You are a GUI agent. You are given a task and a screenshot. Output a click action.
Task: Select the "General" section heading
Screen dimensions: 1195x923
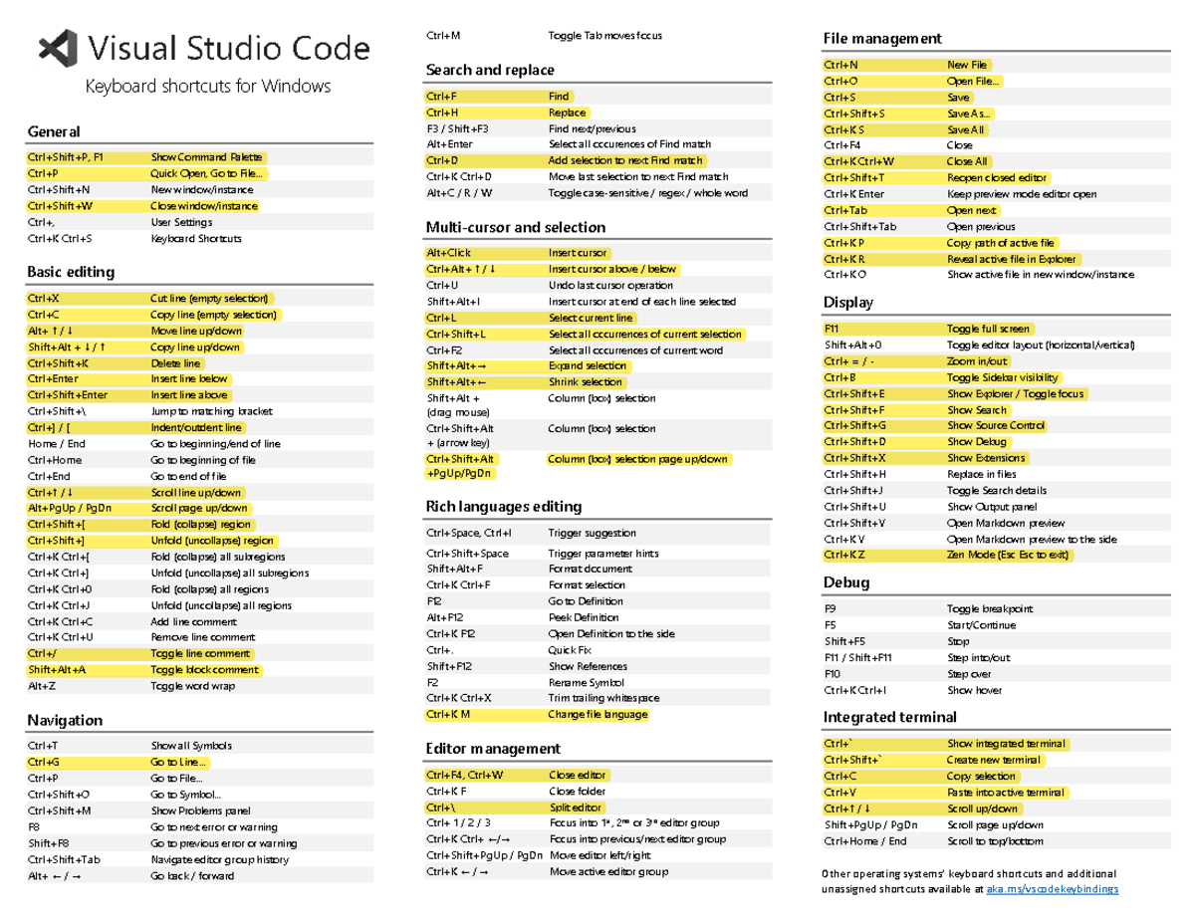(54, 132)
